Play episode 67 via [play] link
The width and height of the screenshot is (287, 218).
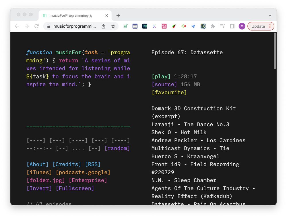pyautogui.click(x=161, y=77)
